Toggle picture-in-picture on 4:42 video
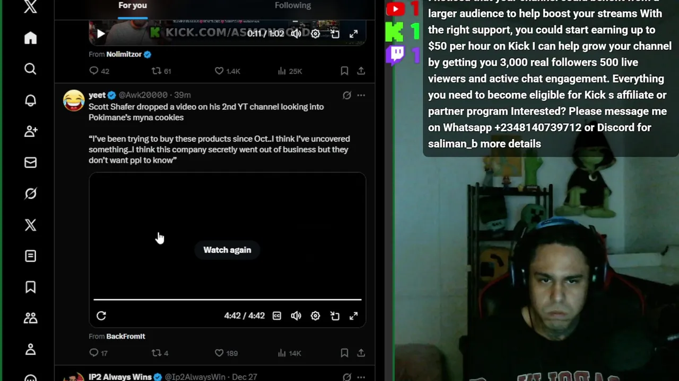 click(335, 316)
